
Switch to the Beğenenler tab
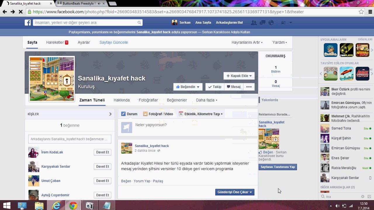(x=177, y=100)
